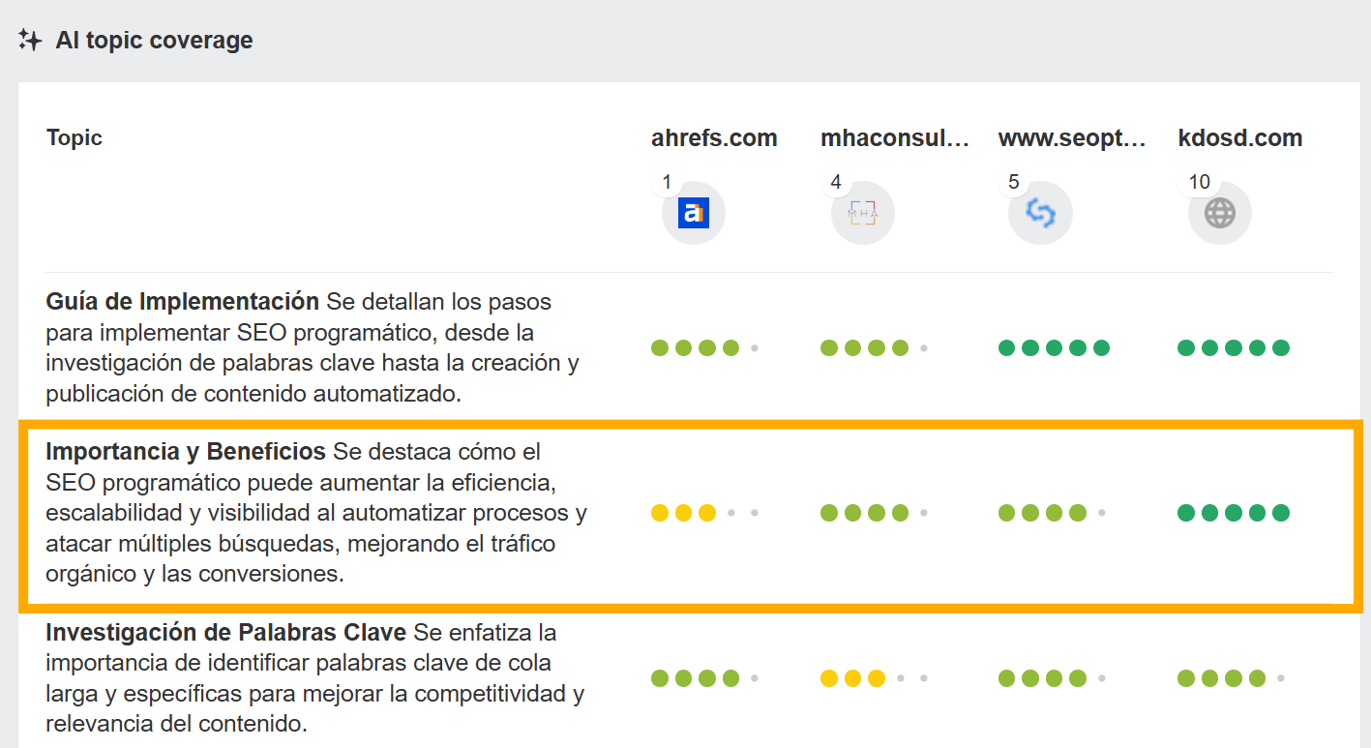Image resolution: width=1371 pixels, height=748 pixels.
Task: Click the ahrefs.com favicon icon
Action: tap(693, 211)
